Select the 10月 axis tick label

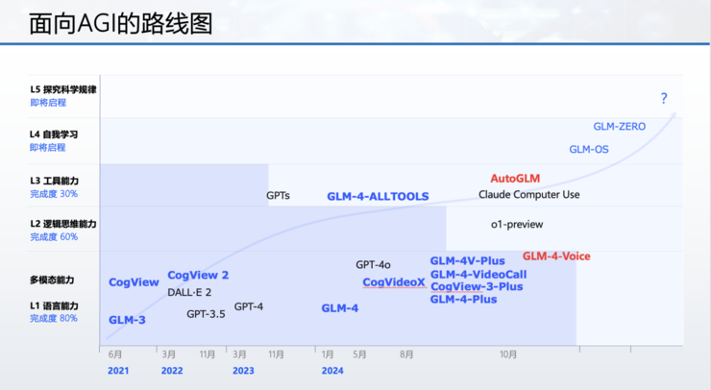coord(508,354)
